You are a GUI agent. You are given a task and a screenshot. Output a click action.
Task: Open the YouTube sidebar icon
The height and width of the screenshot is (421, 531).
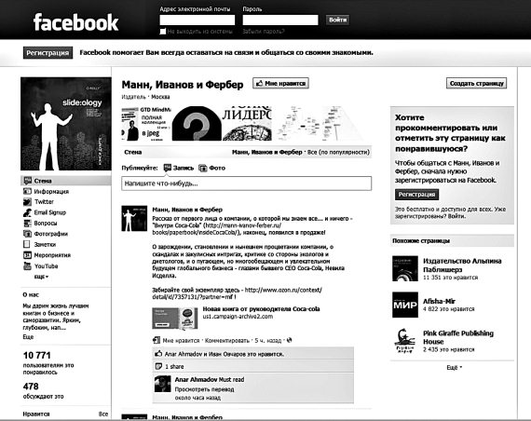pyautogui.click(x=27, y=265)
